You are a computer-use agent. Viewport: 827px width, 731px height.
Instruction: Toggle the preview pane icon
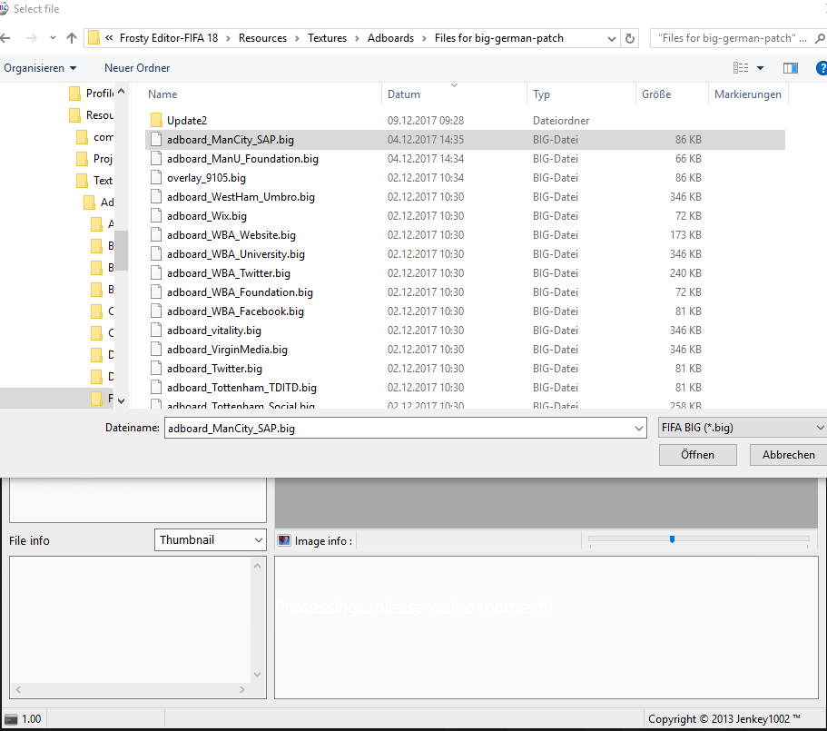(791, 68)
